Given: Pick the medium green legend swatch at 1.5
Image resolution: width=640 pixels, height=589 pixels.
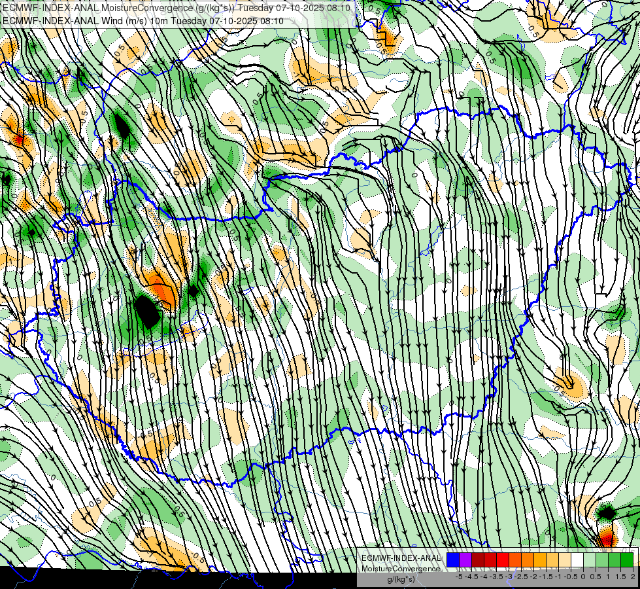Looking at the screenshot, I should [615, 560].
